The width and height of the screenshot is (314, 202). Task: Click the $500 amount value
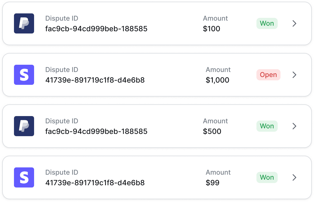212,131
